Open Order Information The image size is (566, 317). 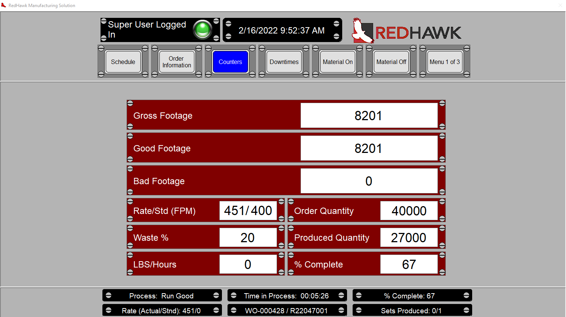pos(176,62)
